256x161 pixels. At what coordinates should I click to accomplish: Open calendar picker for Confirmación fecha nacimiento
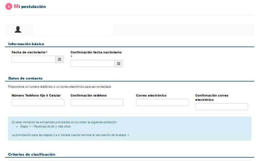tap(119, 64)
